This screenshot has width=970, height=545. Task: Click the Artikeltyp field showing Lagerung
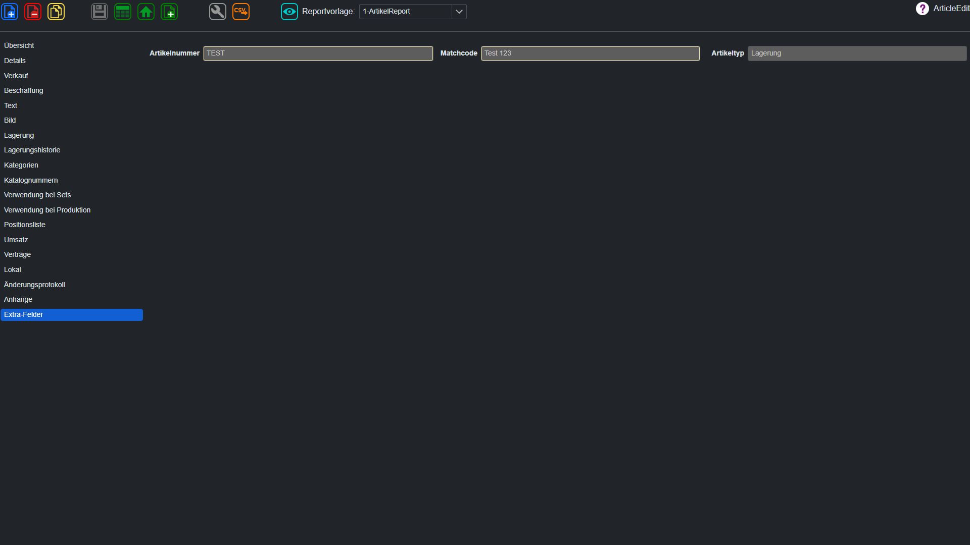pyautogui.click(x=857, y=53)
